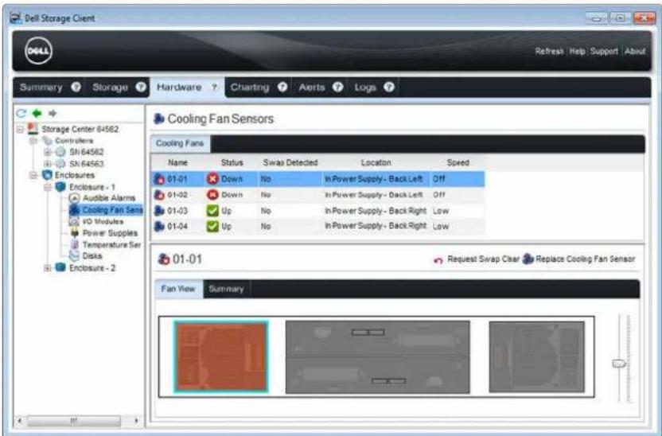Viewport: 662px width, 436px height.
Task: Open the About link
Action: pyautogui.click(x=635, y=51)
